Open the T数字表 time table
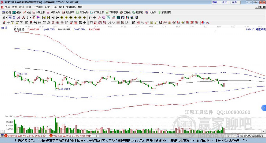 (x=112, y=12)
